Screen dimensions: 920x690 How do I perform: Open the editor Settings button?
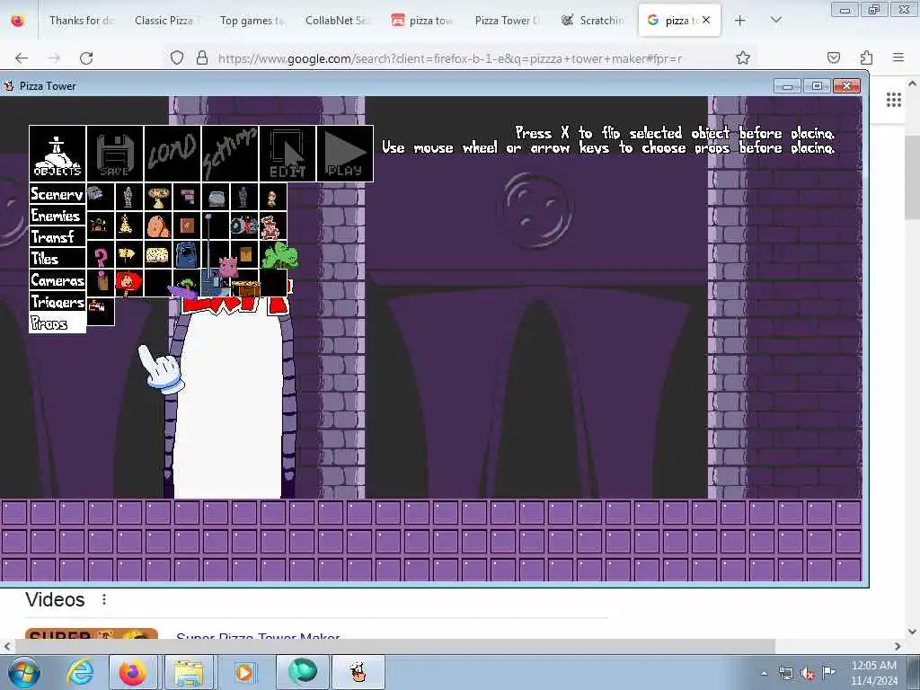pyautogui.click(x=230, y=153)
